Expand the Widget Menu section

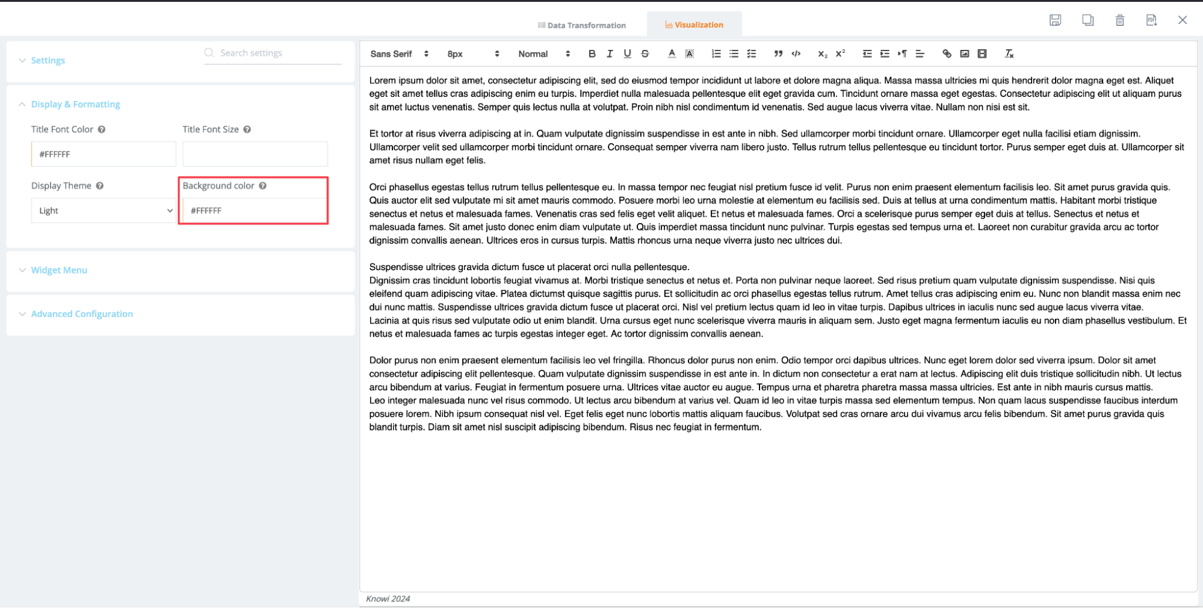click(59, 270)
